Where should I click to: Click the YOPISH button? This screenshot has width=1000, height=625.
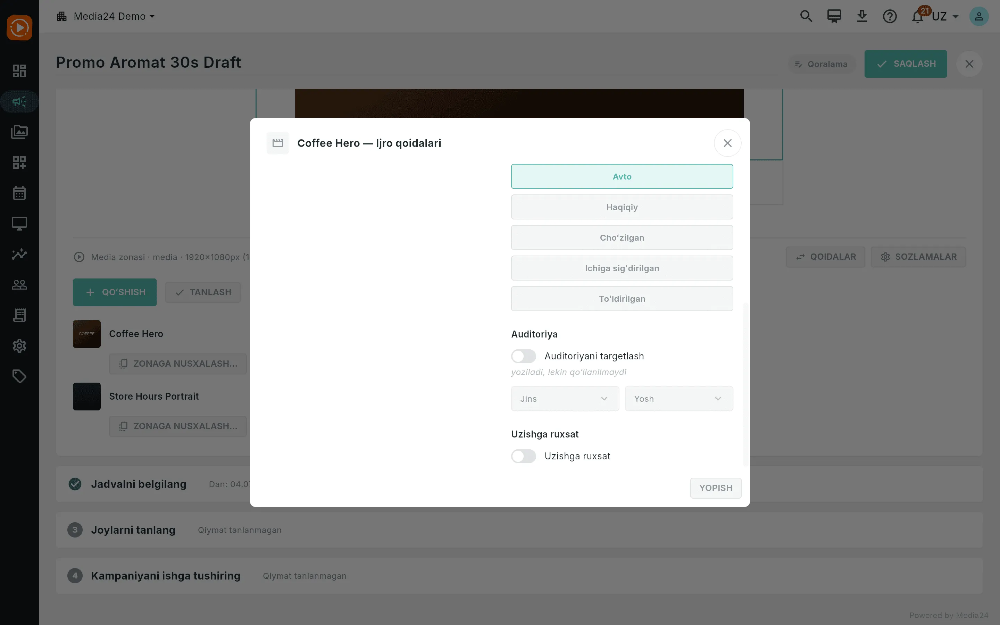tap(716, 488)
